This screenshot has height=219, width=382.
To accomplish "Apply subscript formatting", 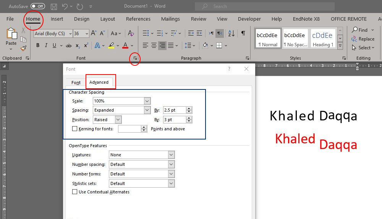I will point(78,45).
